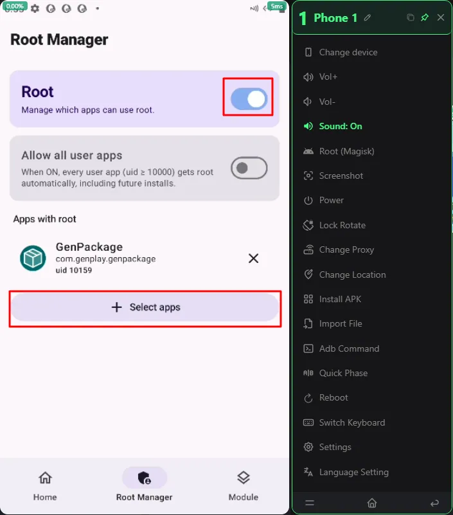Click the Quick Phase A|B icon
The height and width of the screenshot is (515, 453).
click(308, 373)
